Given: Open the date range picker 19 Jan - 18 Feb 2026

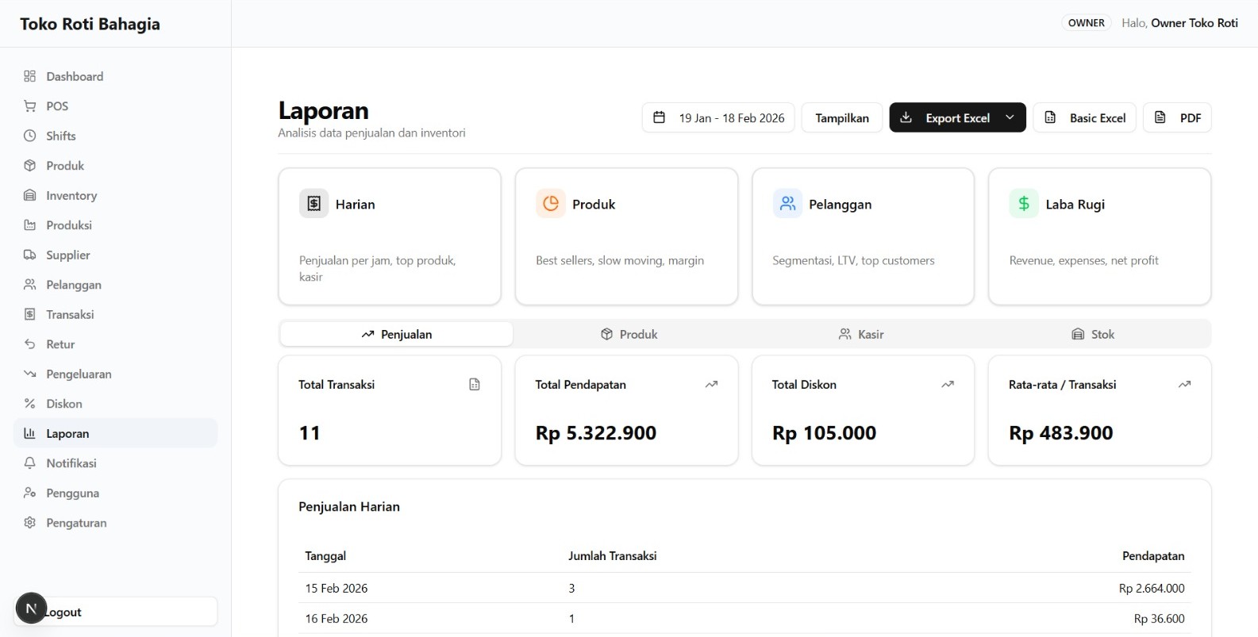Looking at the screenshot, I should coord(718,117).
